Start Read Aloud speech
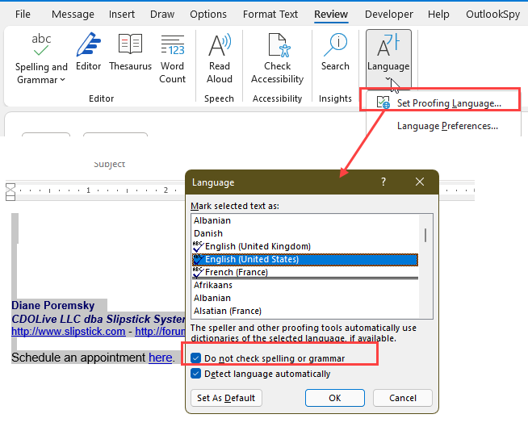528x431 pixels. click(219, 58)
